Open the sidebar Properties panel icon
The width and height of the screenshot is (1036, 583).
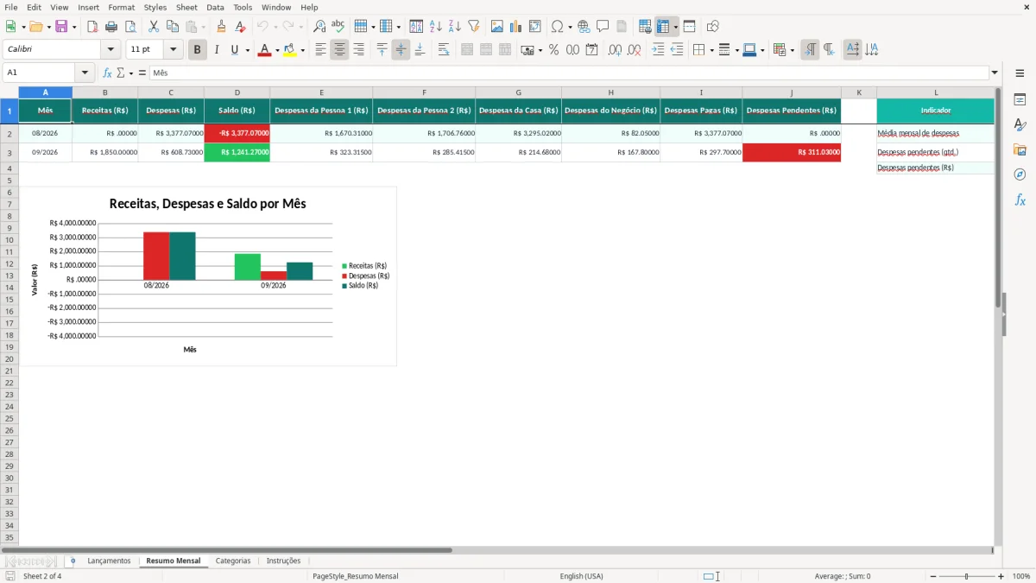(x=1020, y=100)
